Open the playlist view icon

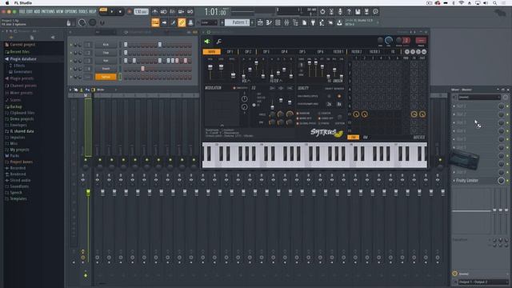tap(260, 22)
